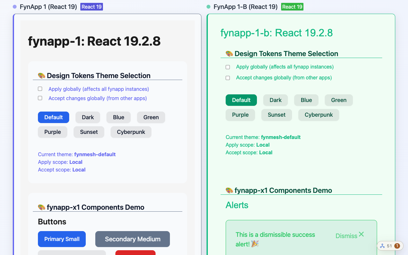Switch fynapp-1 to Sunset theme
Image resolution: width=408 pixels, height=255 pixels.
(89, 132)
